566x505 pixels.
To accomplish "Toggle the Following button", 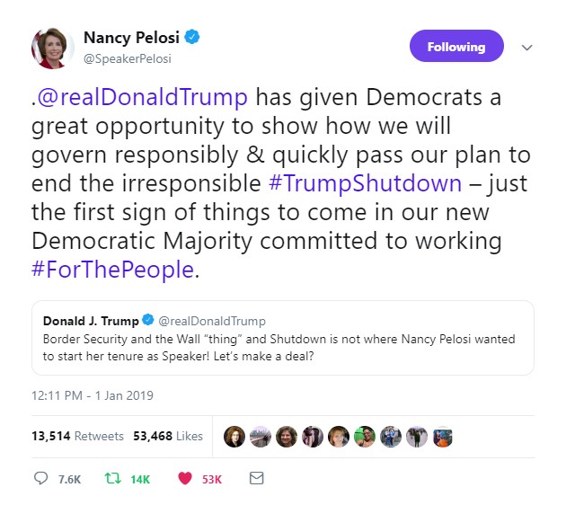I will 455,47.
